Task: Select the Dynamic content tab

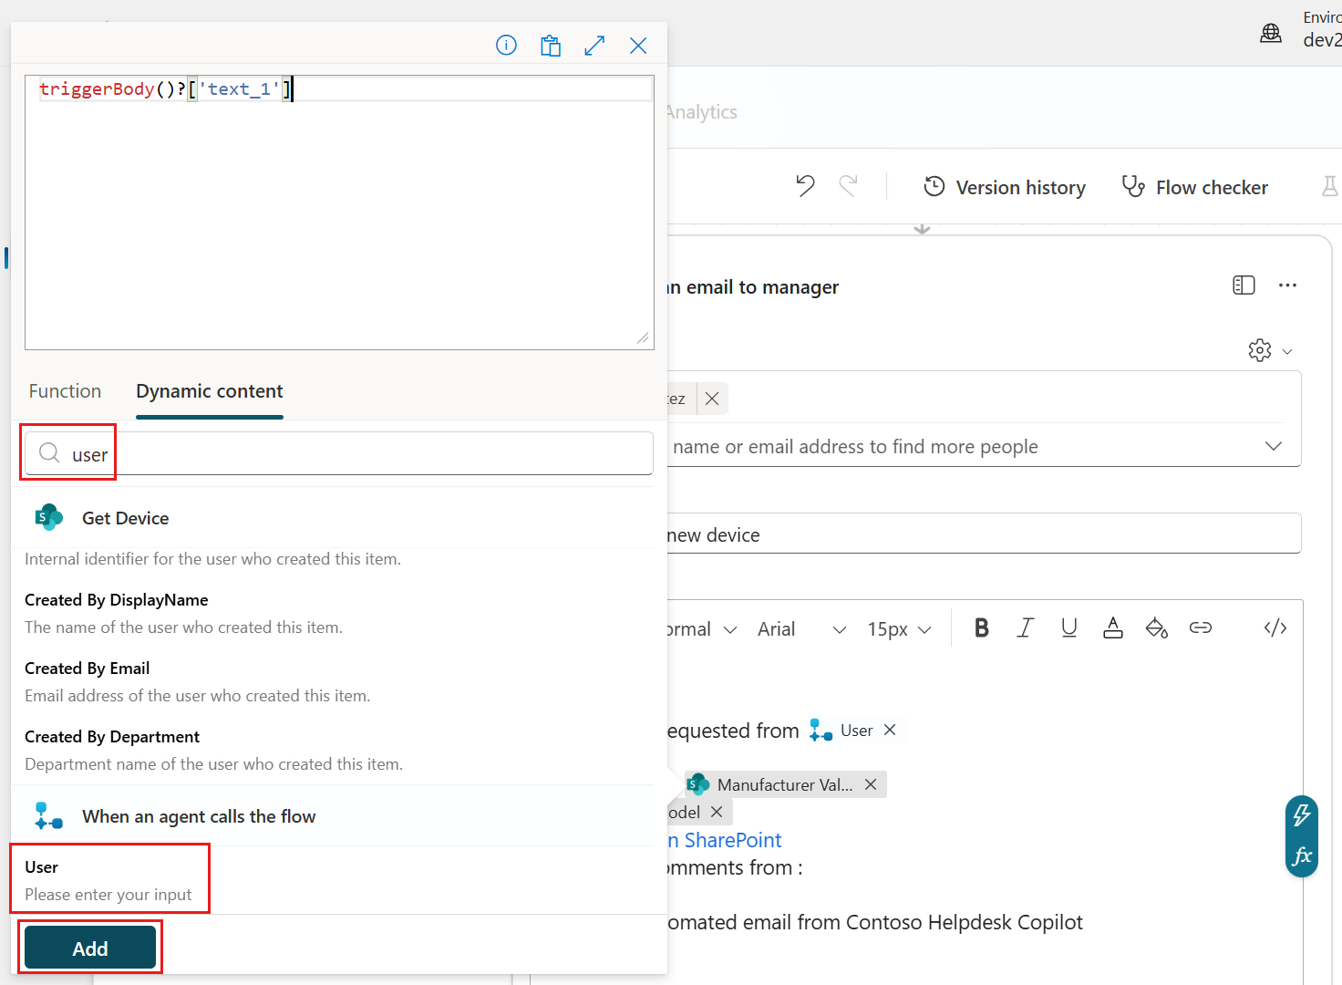Action: coord(210,391)
